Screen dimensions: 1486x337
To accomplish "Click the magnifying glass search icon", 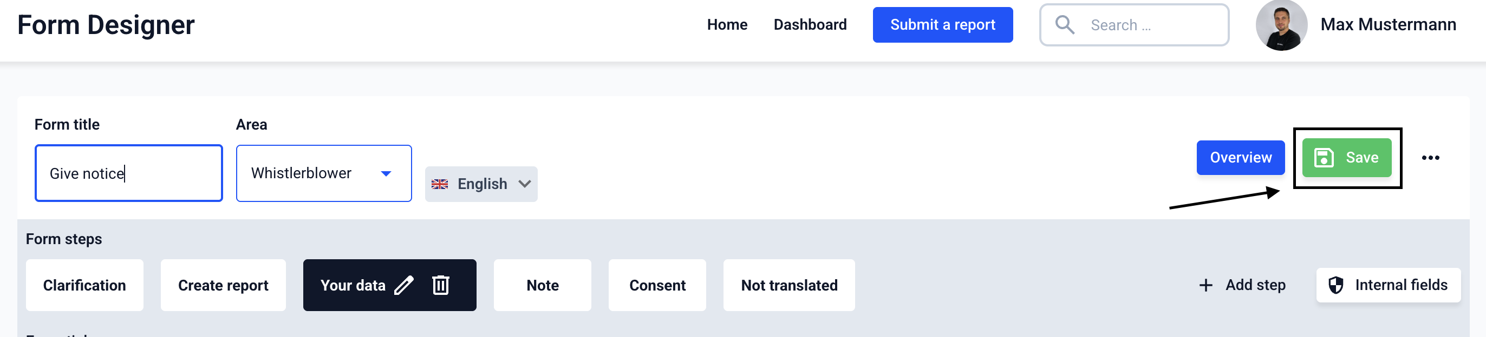I will (1064, 25).
